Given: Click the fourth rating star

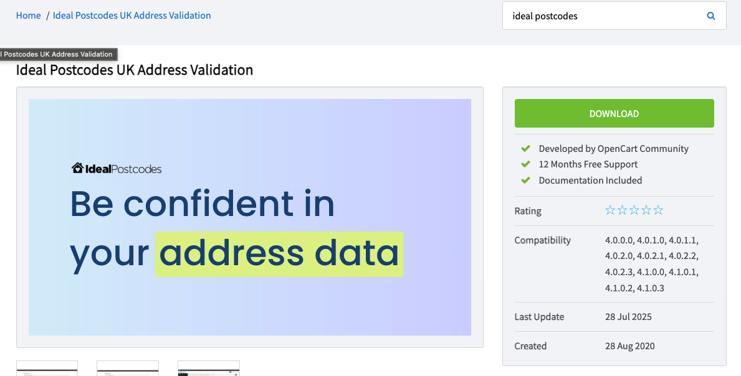Looking at the screenshot, I should 646,210.
